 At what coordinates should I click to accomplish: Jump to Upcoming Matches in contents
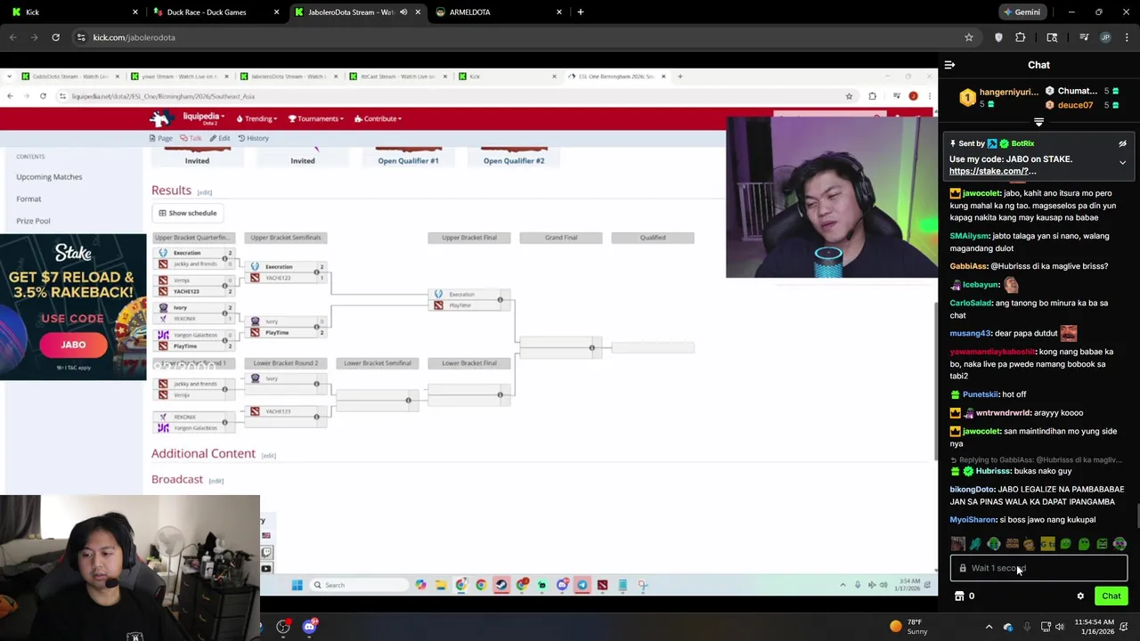tap(49, 176)
